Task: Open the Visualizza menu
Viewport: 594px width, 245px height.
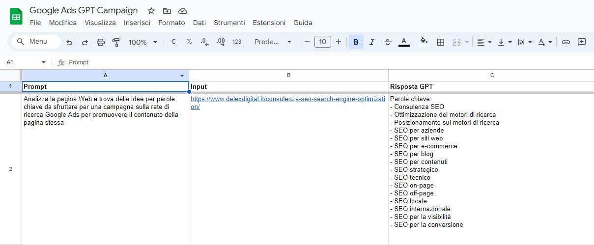Action: tap(100, 23)
